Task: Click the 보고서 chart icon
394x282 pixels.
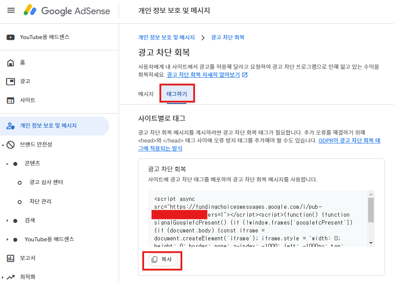Action: coord(11,258)
